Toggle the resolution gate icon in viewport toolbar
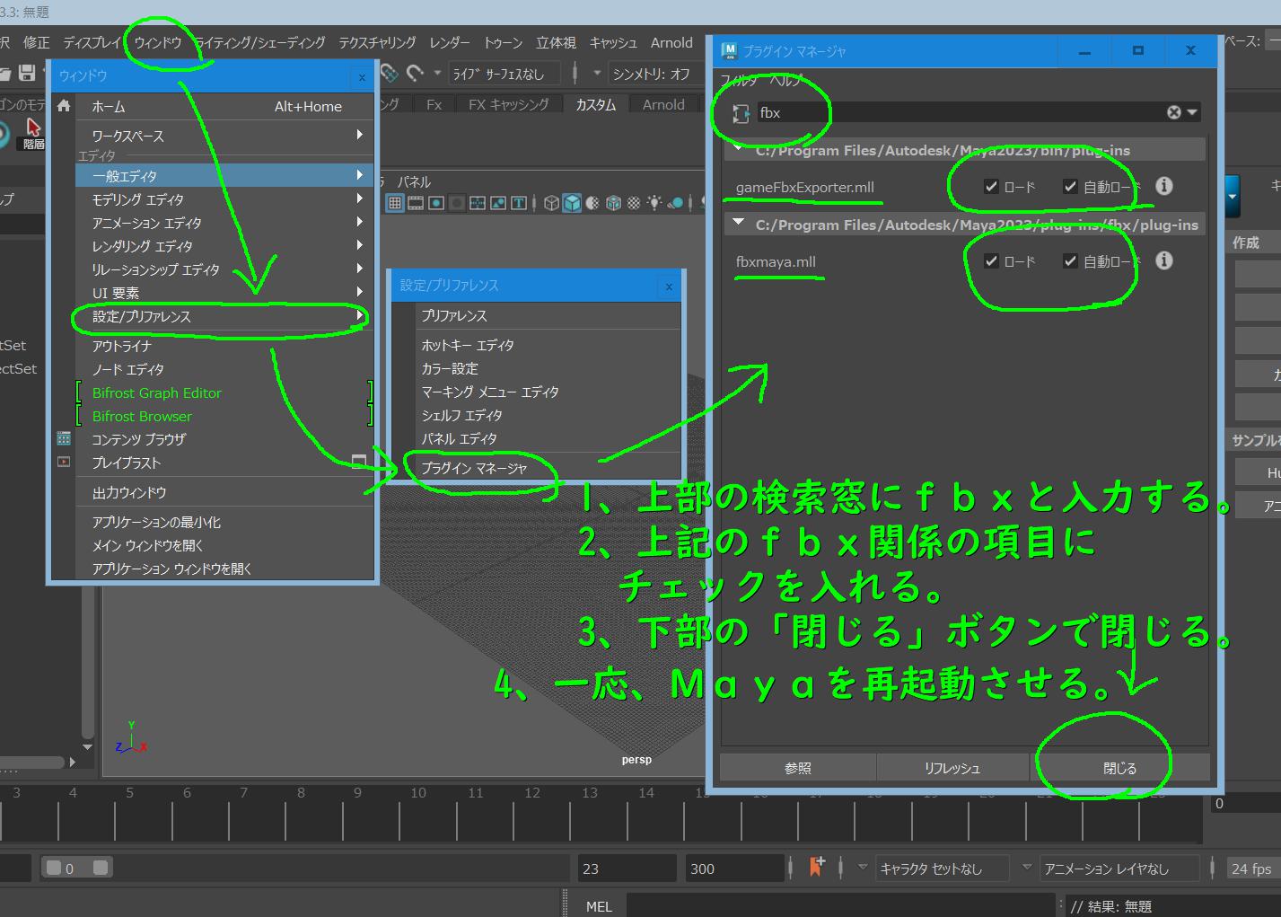This screenshot has width=1281, height=917. coord(436,203)
